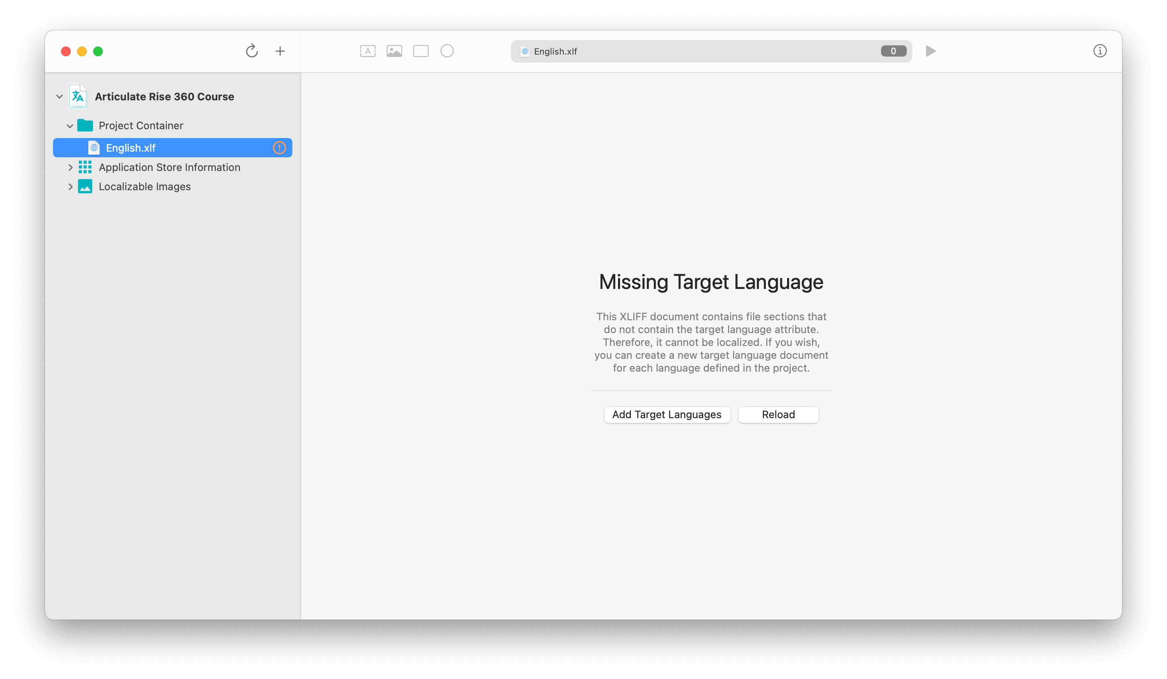Select Articulate Rise 360 Course root item

(164, 96)
